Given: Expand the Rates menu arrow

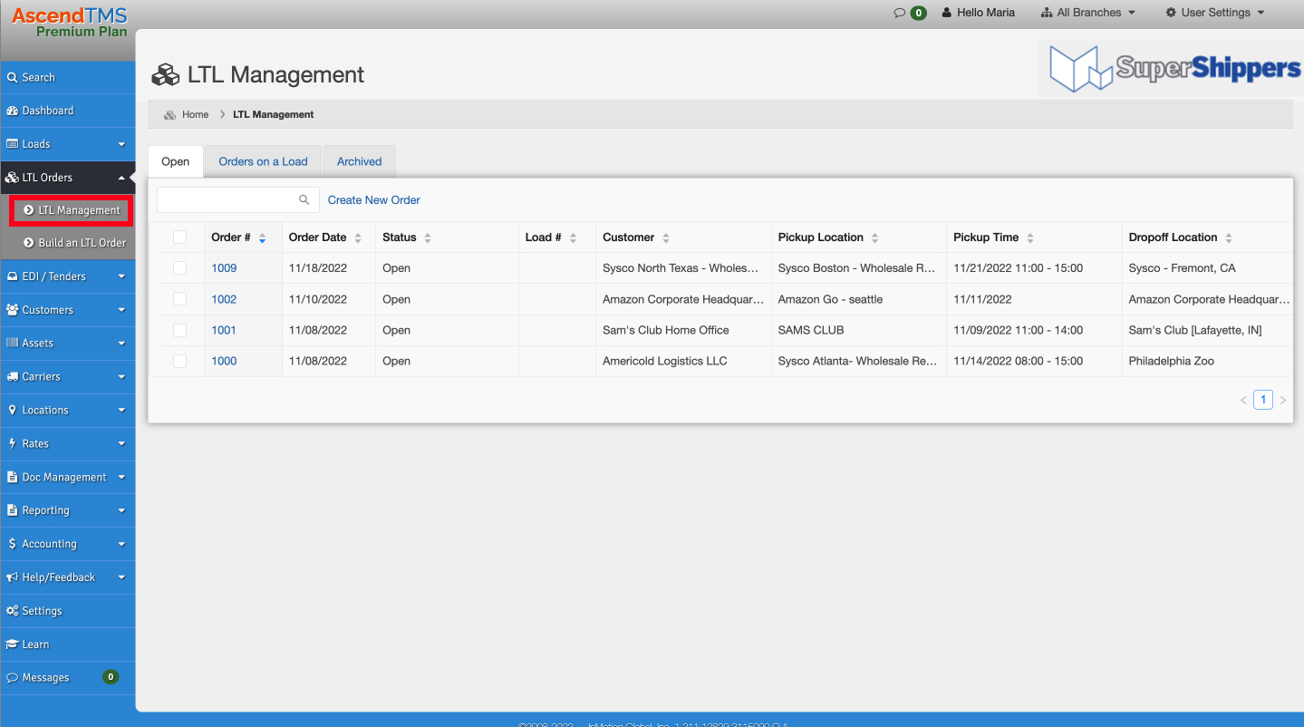Looking at the screenshot, I should coord(121,444).
